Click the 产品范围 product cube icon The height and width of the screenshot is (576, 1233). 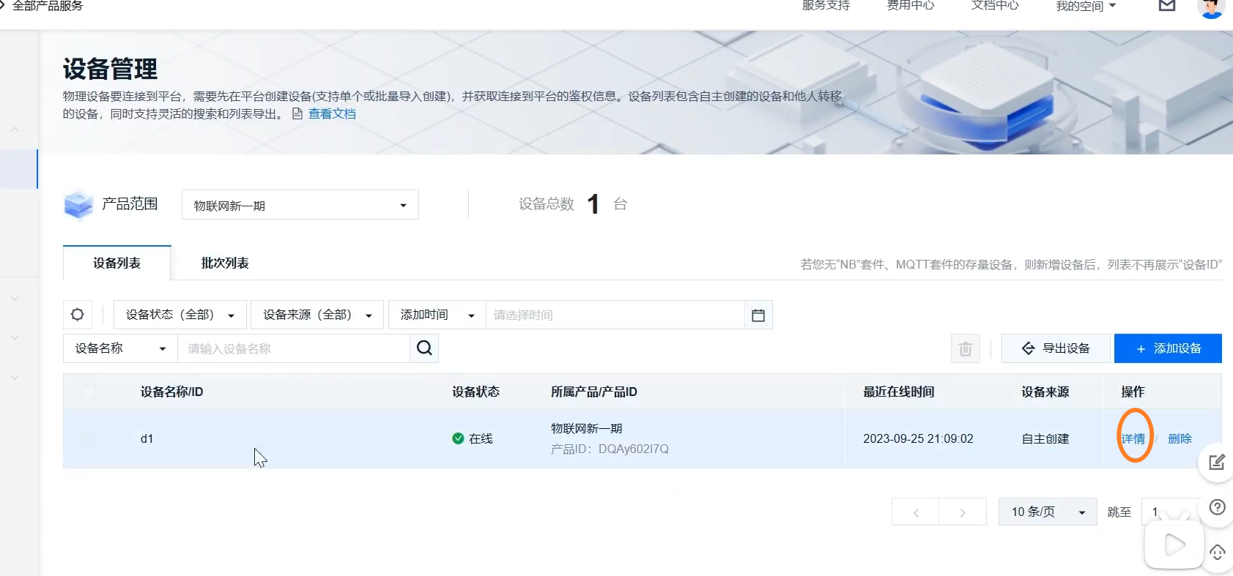(x=78, y=204)
